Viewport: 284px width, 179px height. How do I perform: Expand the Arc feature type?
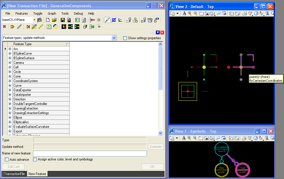point(10,49)
